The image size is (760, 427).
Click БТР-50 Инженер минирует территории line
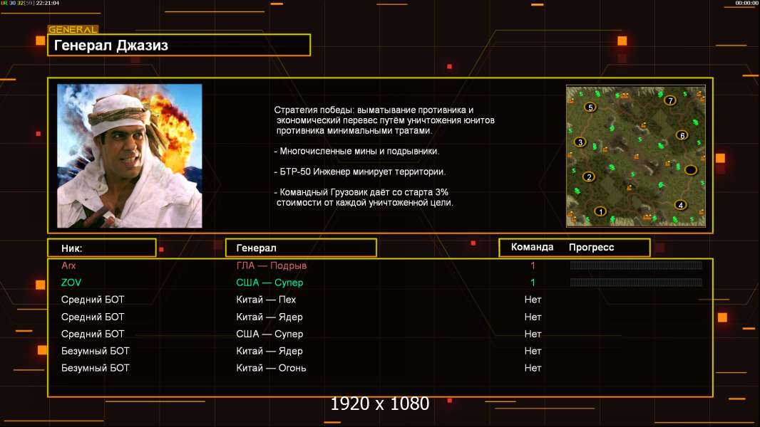coord(359,172)
